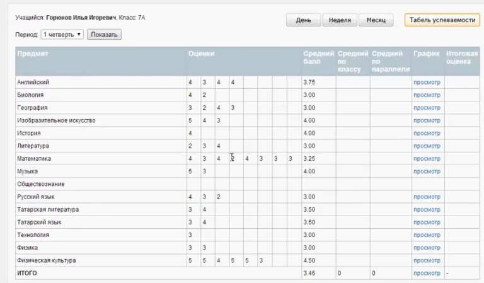Open the 'Табель успеваемости' tab

[442, 21]
